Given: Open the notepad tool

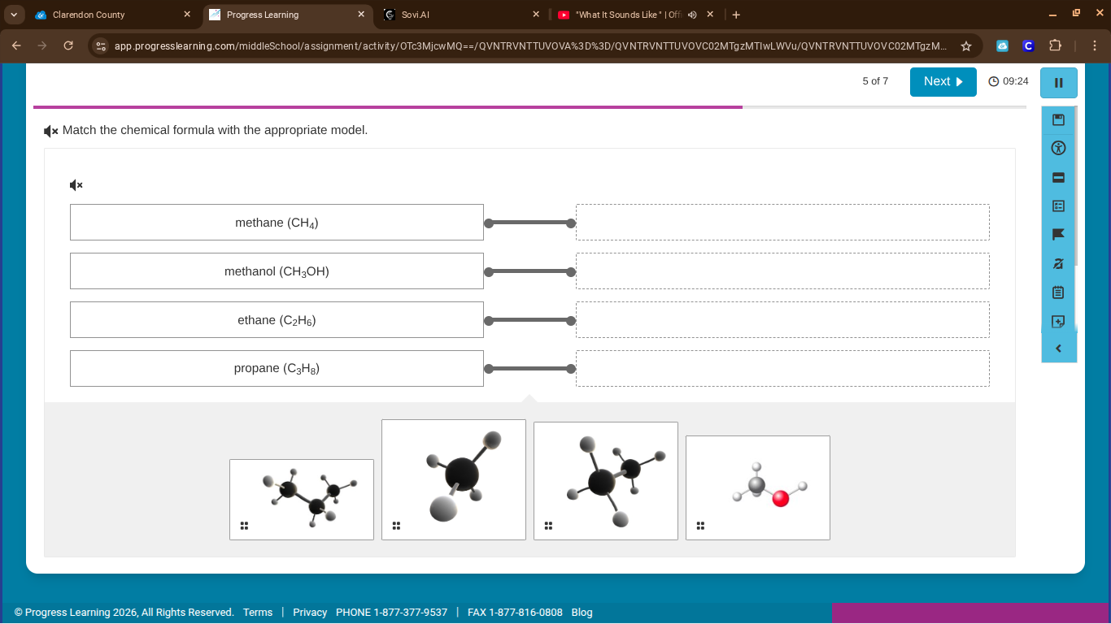Looking at the screenshot, I should (1058, 292).
